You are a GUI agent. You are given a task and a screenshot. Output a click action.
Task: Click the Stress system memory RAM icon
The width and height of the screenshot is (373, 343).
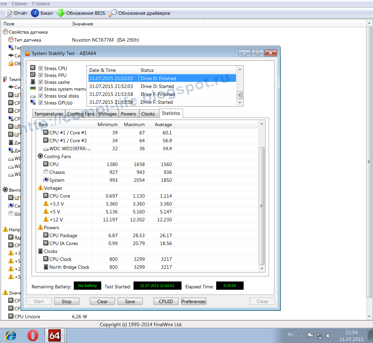coord(33,88)
